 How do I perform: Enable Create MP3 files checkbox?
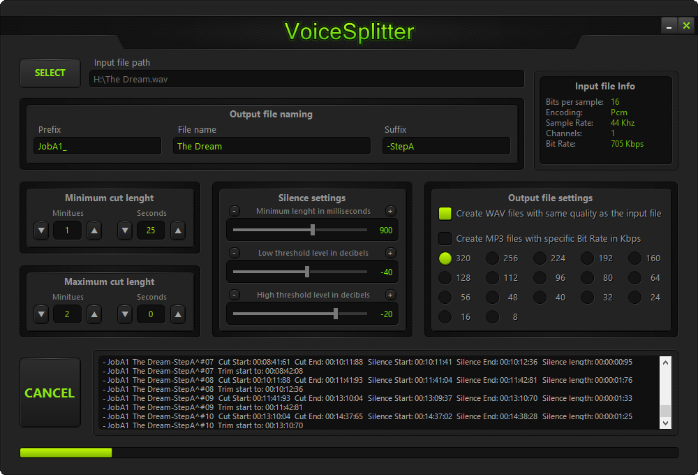[x=445, y=239]
